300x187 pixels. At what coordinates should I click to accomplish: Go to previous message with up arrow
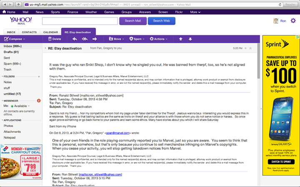[180, 39]
